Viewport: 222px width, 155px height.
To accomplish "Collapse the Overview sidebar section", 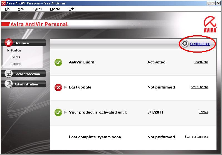I will coord(25,43).
